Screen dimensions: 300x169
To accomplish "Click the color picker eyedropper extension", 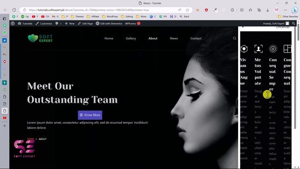I will coord(215,10).
